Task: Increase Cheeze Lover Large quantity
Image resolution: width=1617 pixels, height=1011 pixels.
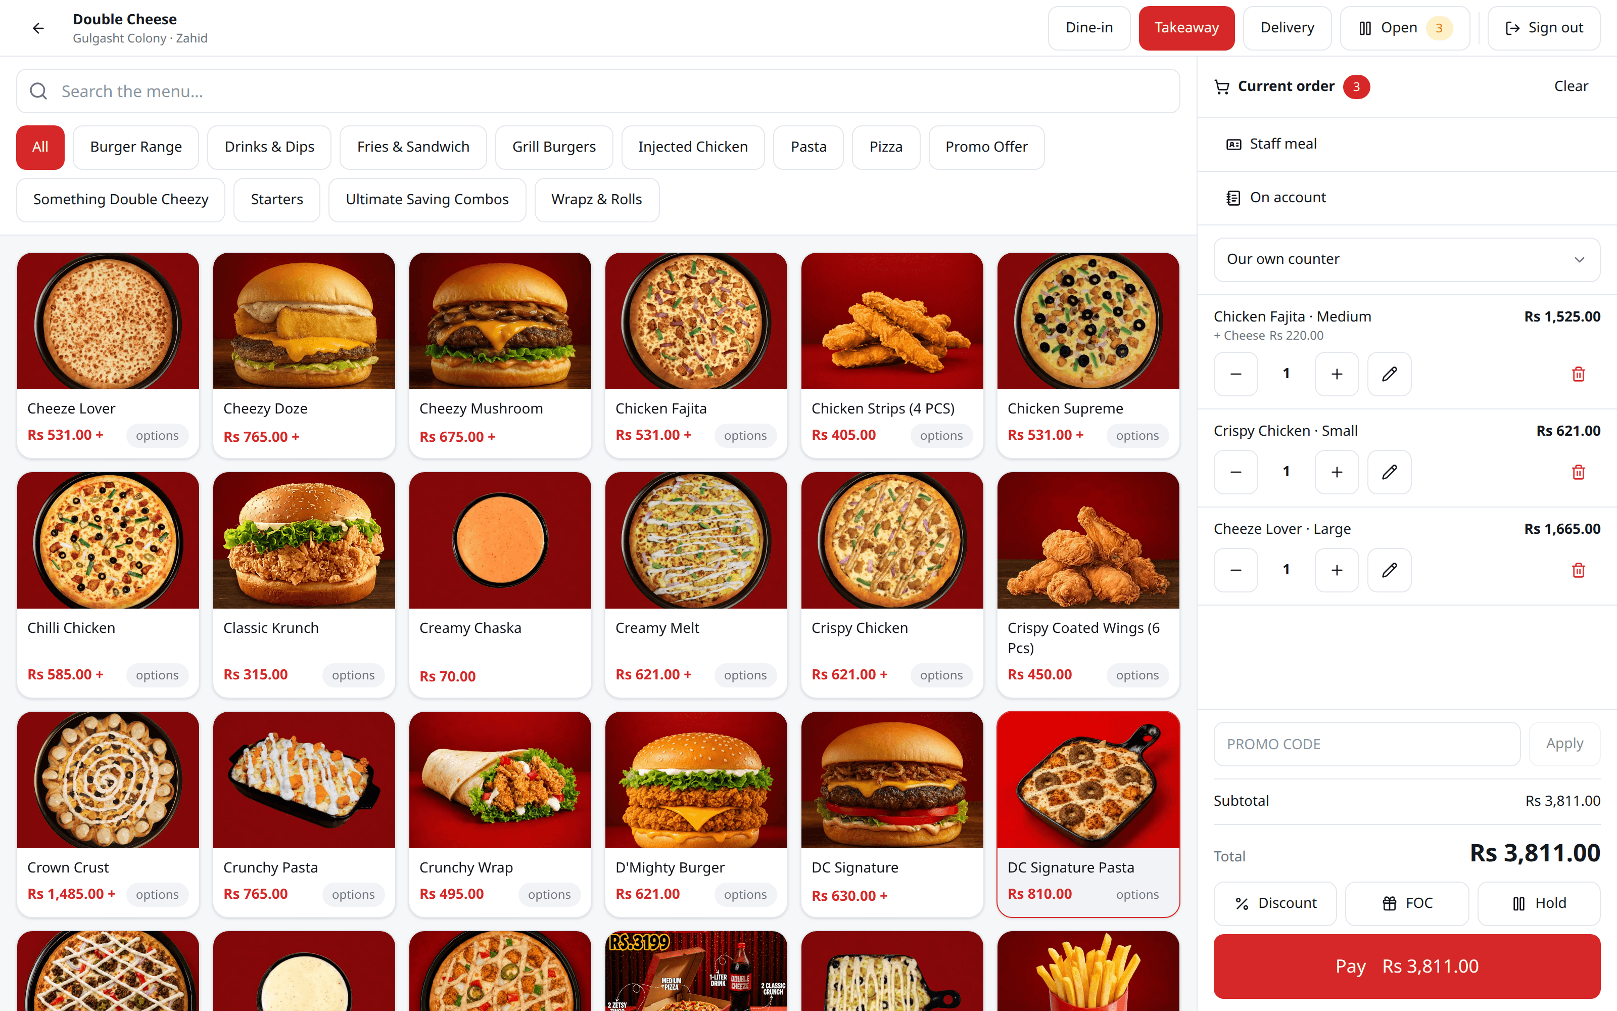Action: coord(1337,570)
